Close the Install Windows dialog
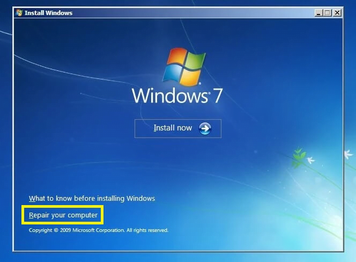Viewport: 356px width, 262px height. pyautogui.click(x=337, y=12)
